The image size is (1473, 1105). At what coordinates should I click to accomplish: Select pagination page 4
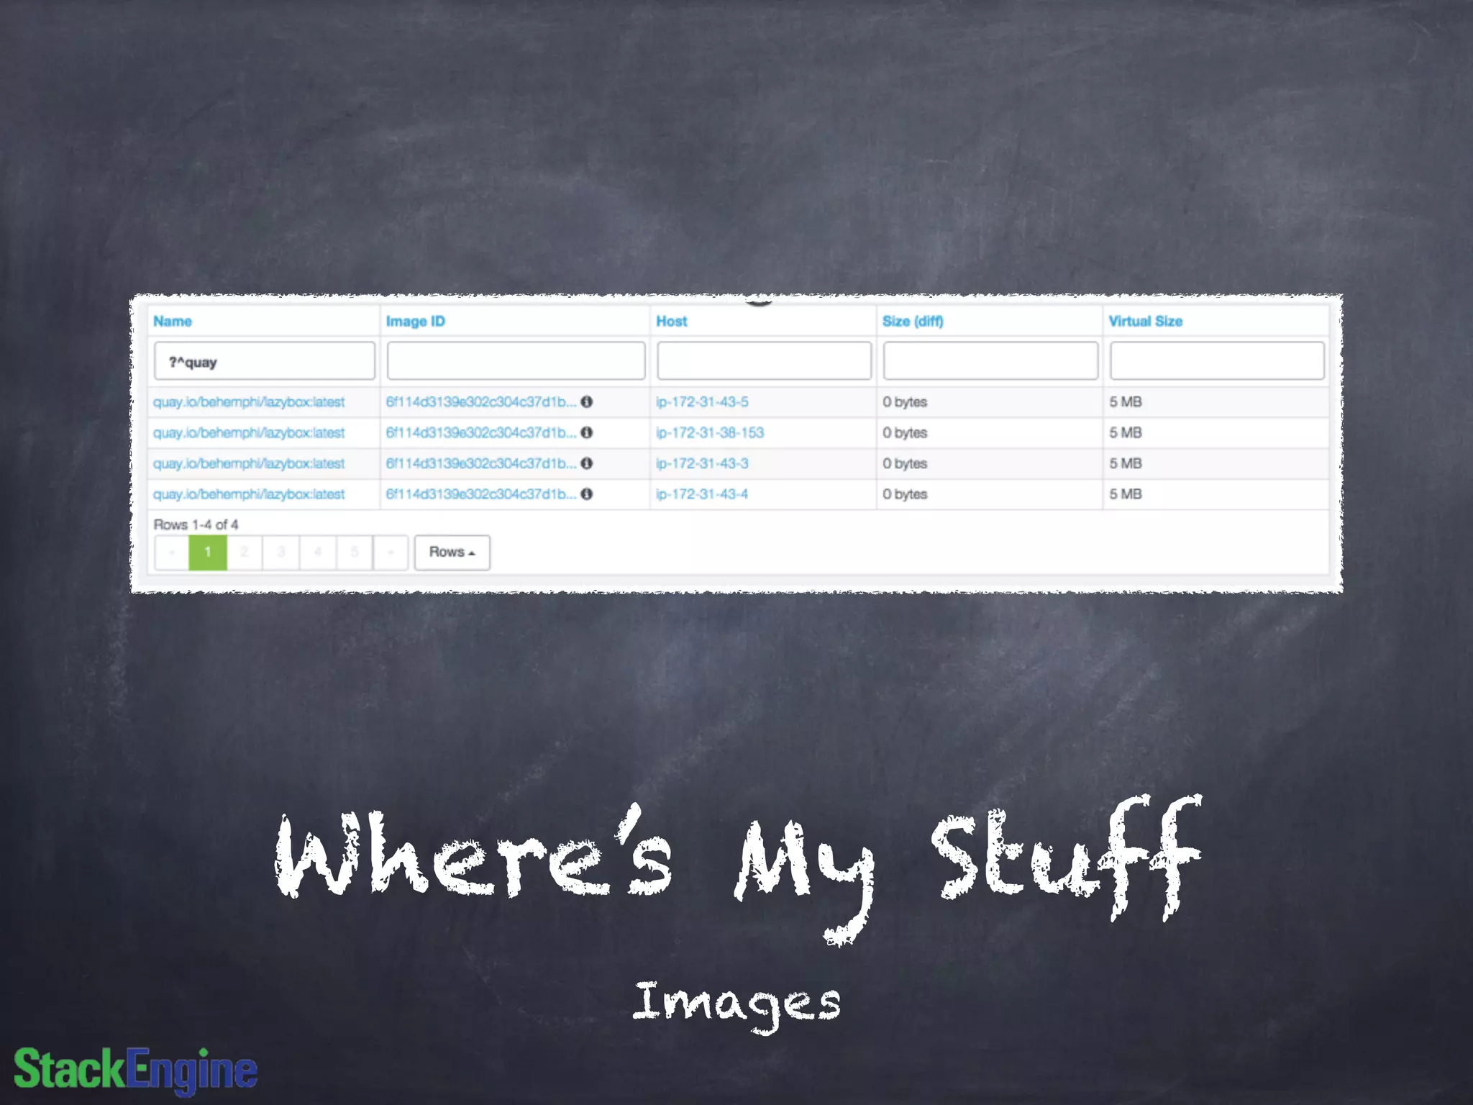coord(318,552)
